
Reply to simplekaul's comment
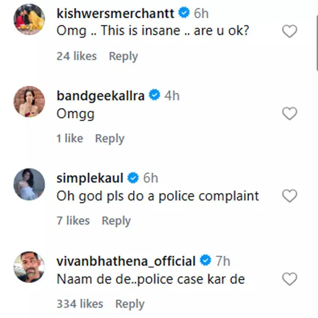116,221
